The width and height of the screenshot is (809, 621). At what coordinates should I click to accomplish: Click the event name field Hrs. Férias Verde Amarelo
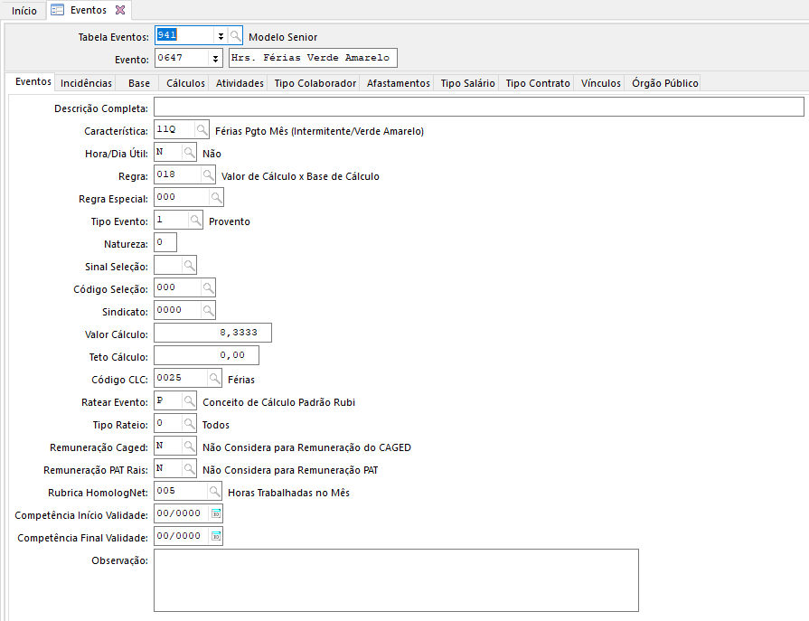[x=313, y=58]
